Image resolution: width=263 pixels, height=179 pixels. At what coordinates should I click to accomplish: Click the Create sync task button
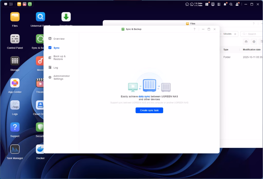(149, 110)
